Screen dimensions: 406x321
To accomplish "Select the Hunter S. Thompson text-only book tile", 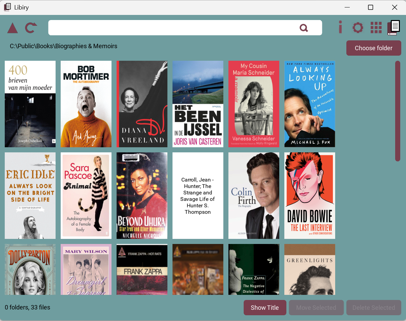I will (198, 195).
